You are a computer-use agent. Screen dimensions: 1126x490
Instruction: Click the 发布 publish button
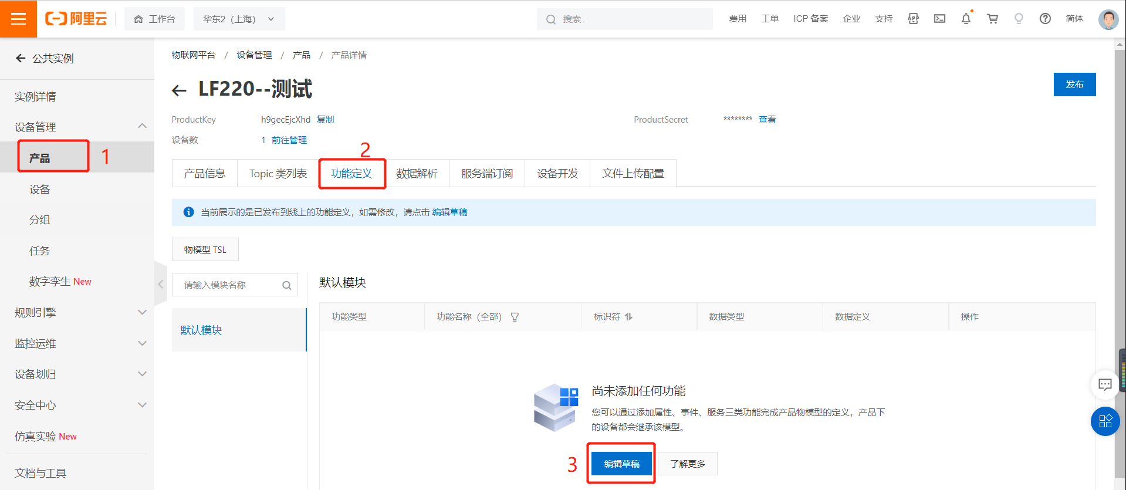pyautogui.click(x=1074, y=85)
